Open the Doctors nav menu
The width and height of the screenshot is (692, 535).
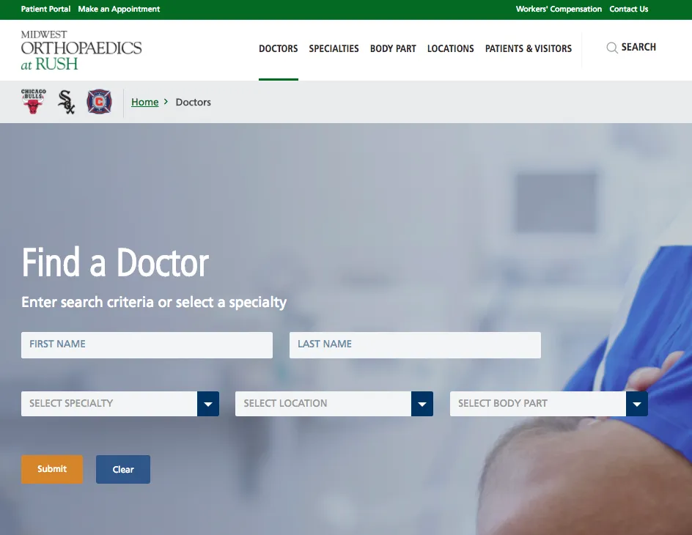coord(278,48)
